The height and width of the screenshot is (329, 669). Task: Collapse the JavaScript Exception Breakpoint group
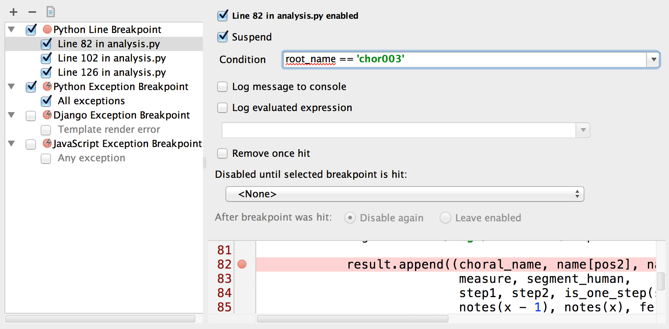click(11, 143)
